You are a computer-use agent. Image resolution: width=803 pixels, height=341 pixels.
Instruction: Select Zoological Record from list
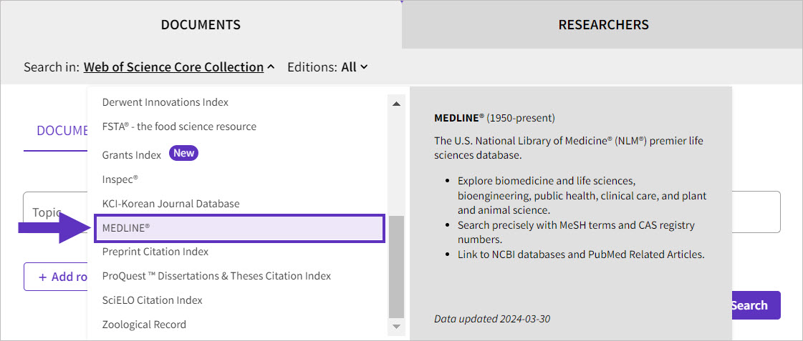[x=144, y=325]
